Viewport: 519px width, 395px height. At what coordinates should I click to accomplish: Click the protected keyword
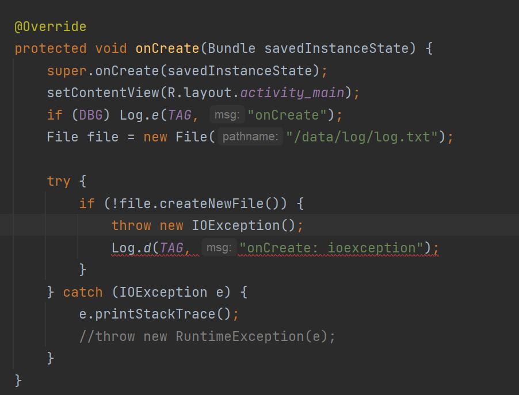point(50,49)
